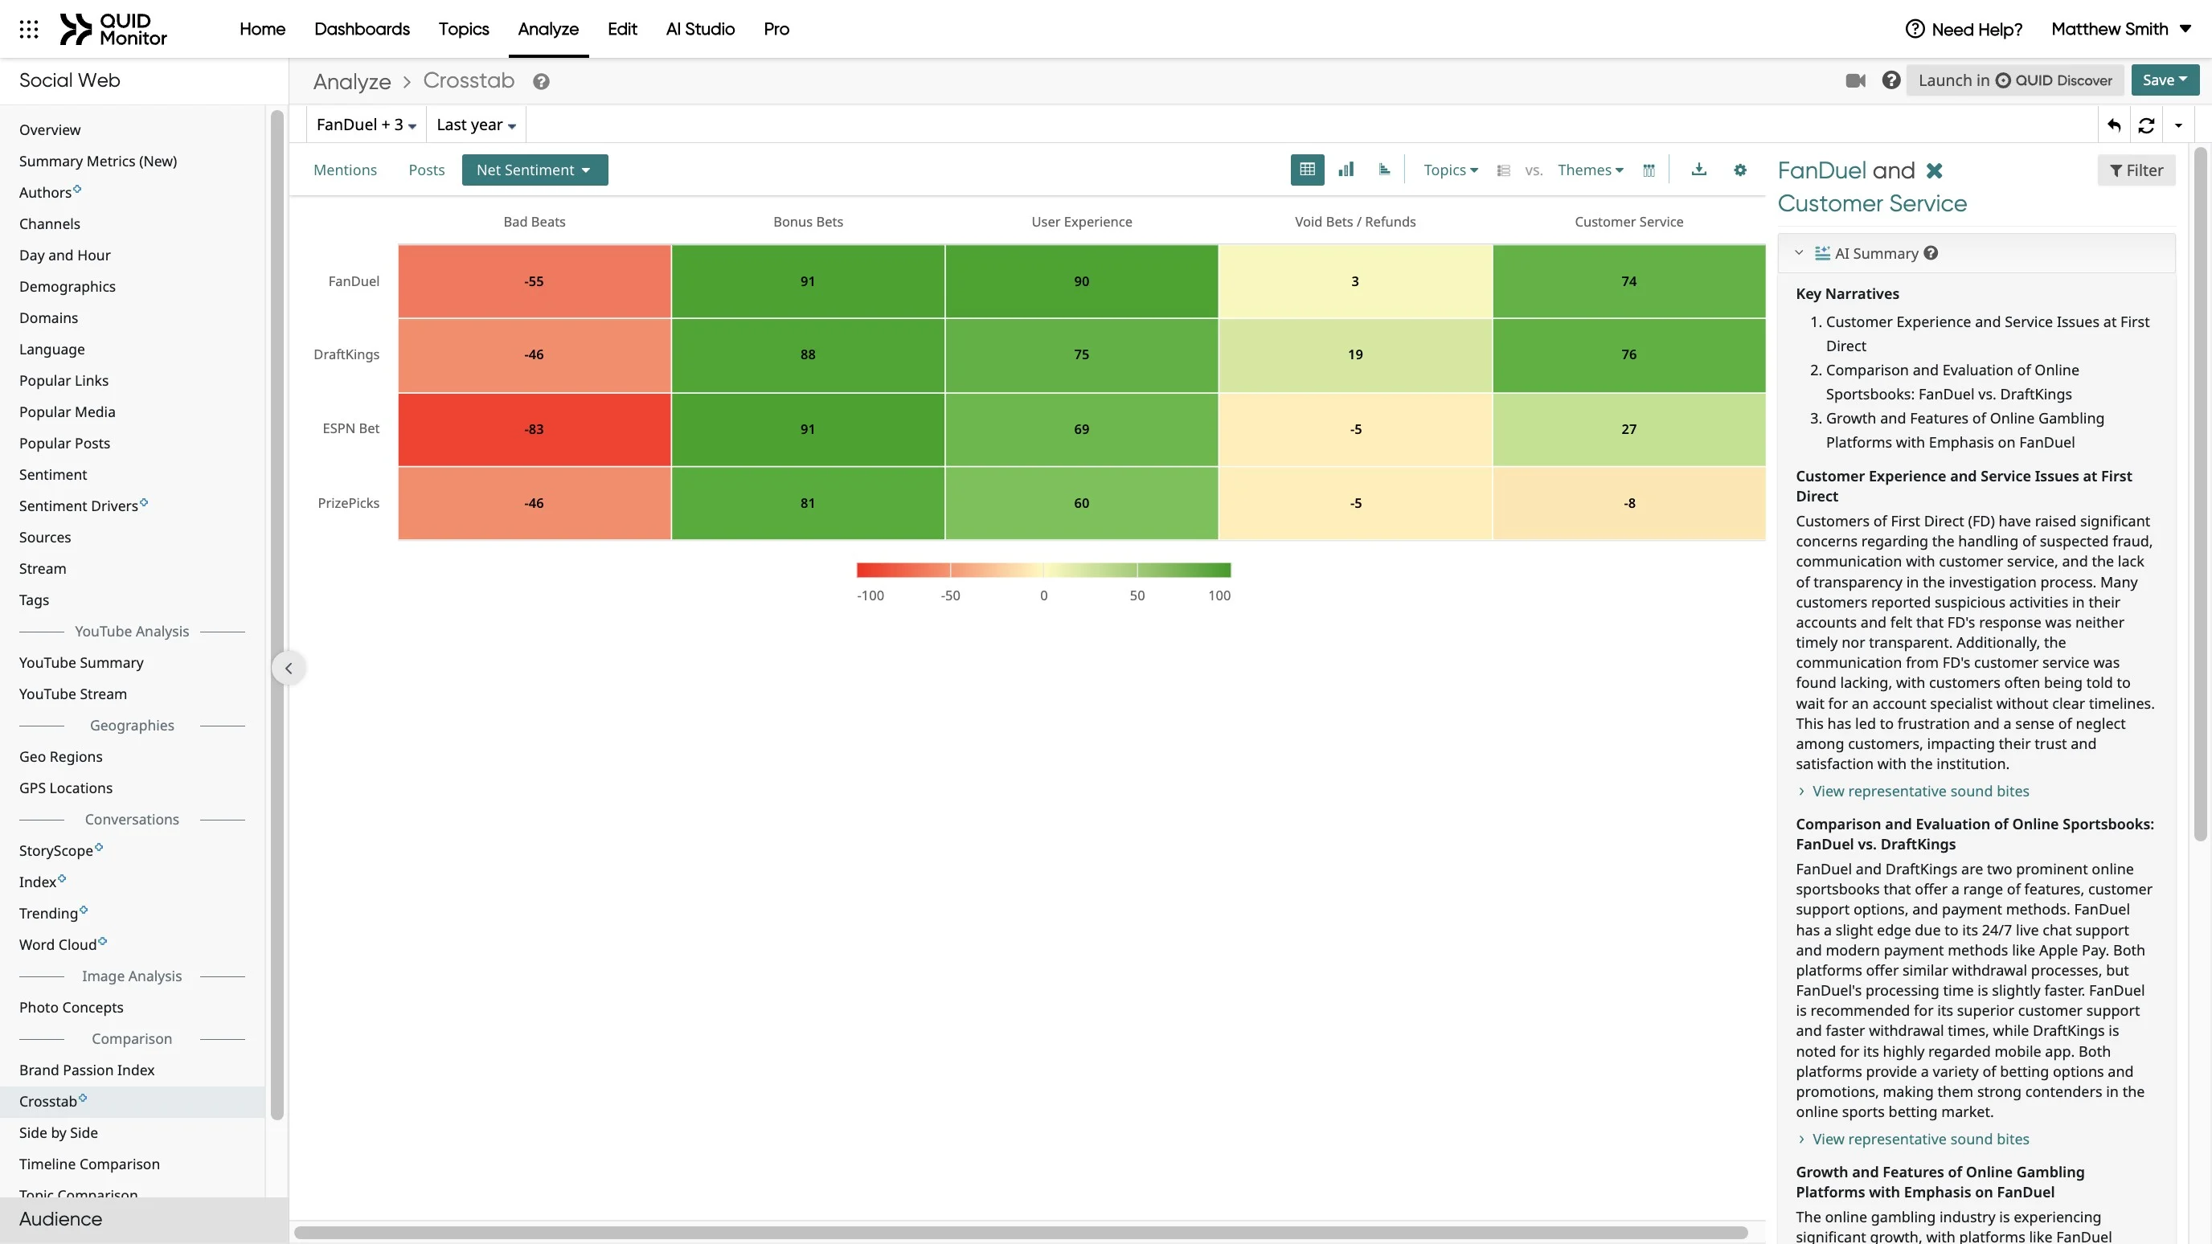
Task: Close the FanDuel and Customer Service panel
Action: 1934,171
